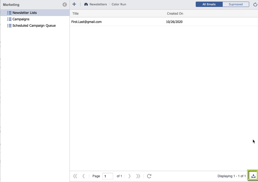Open Newsletter Lists in sidebar
This screenshot has height=182, width=258.
25,13
